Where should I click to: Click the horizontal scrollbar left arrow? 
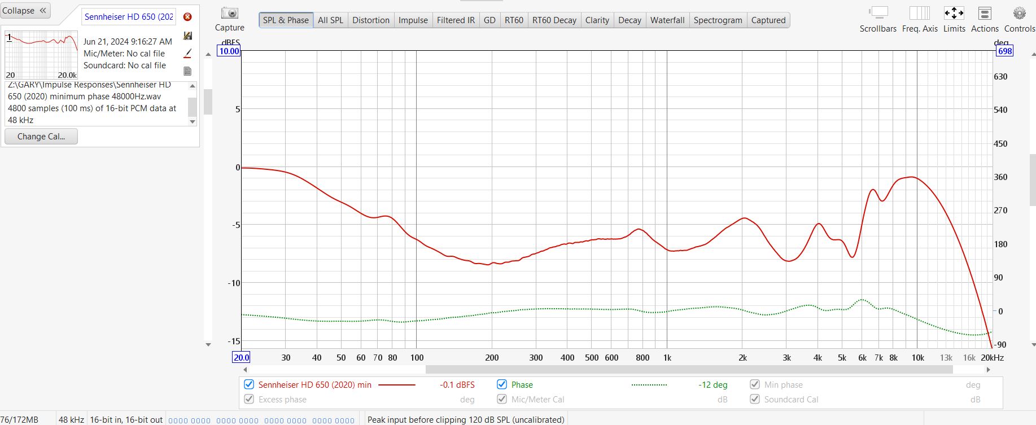(x=245, y=370)
